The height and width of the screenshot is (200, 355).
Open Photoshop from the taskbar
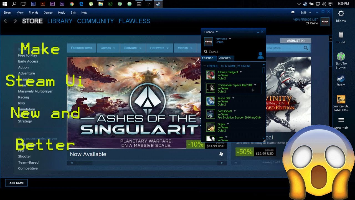pos(33,4)
